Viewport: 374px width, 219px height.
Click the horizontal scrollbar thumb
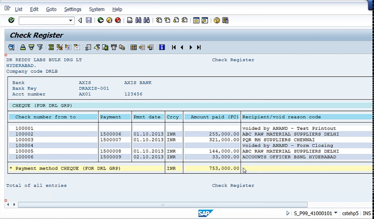click(163, 205)
